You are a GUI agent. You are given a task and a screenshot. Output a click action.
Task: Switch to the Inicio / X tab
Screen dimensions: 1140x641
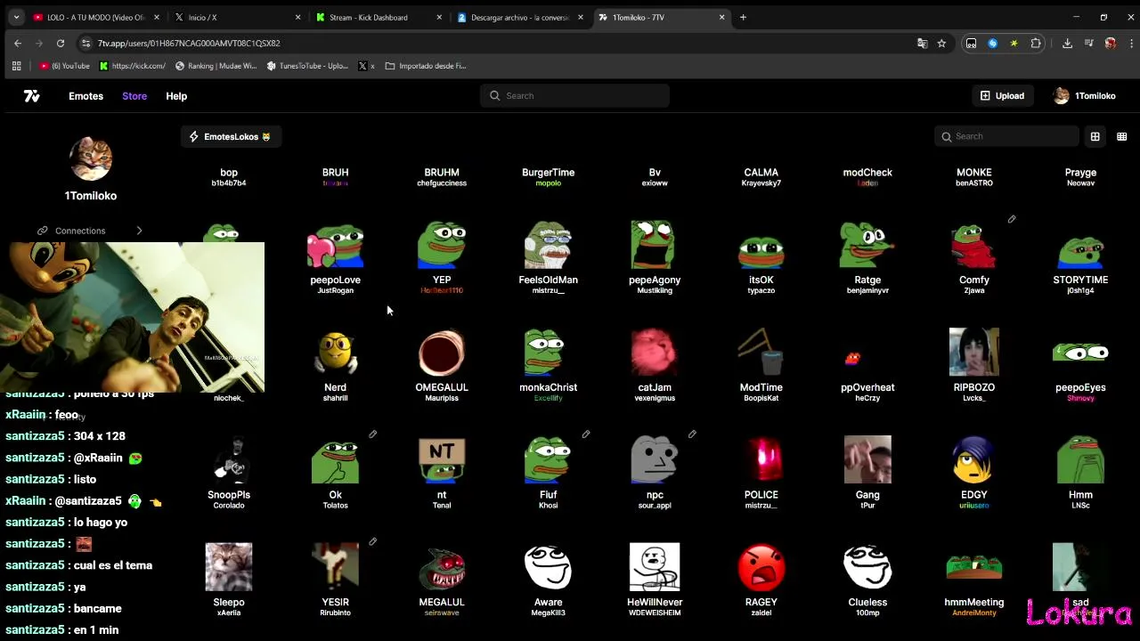[238, 17]
